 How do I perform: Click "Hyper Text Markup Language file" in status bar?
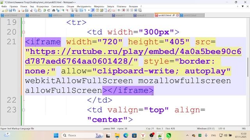(17, 128)
